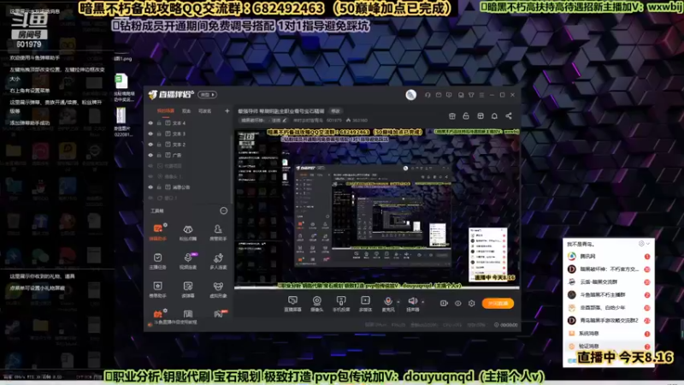Add a 直播屏幕 screen capture source

pyautogui.click(x=292, y=304)
